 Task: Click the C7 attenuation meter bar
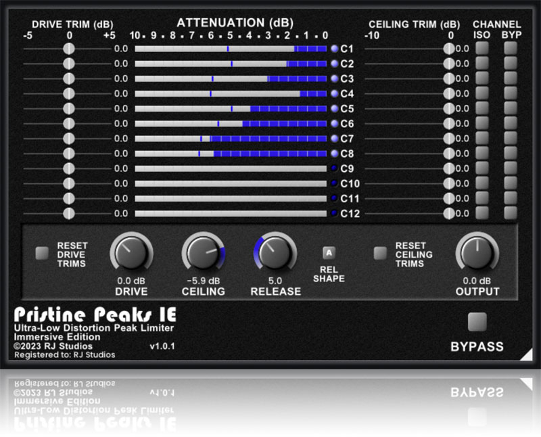(231, 139)
